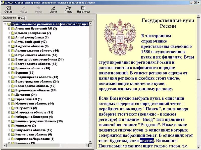Select Ивановская область (14) in tree

pos(35,103)
